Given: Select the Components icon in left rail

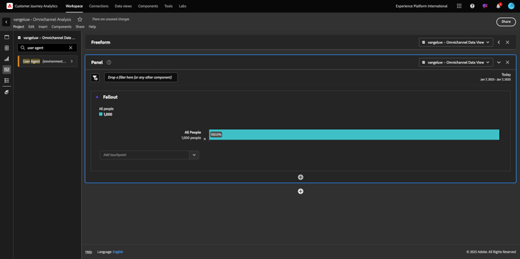Looking at the screenshot, I should (x=7, y=69).
